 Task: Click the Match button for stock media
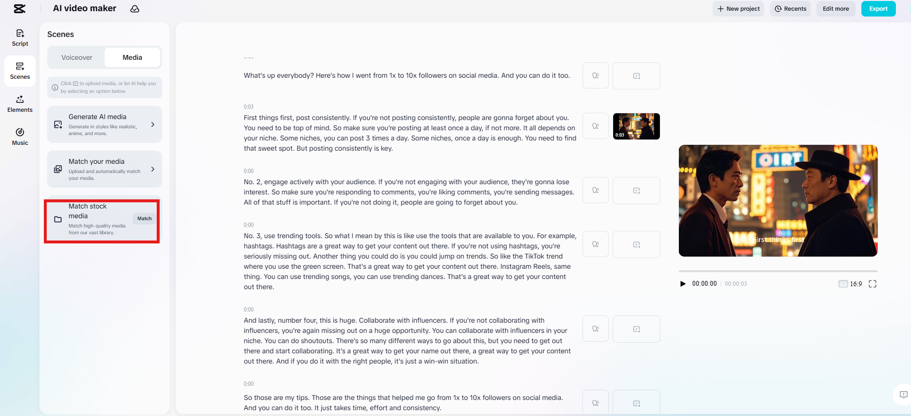click(x=145, y=219)
